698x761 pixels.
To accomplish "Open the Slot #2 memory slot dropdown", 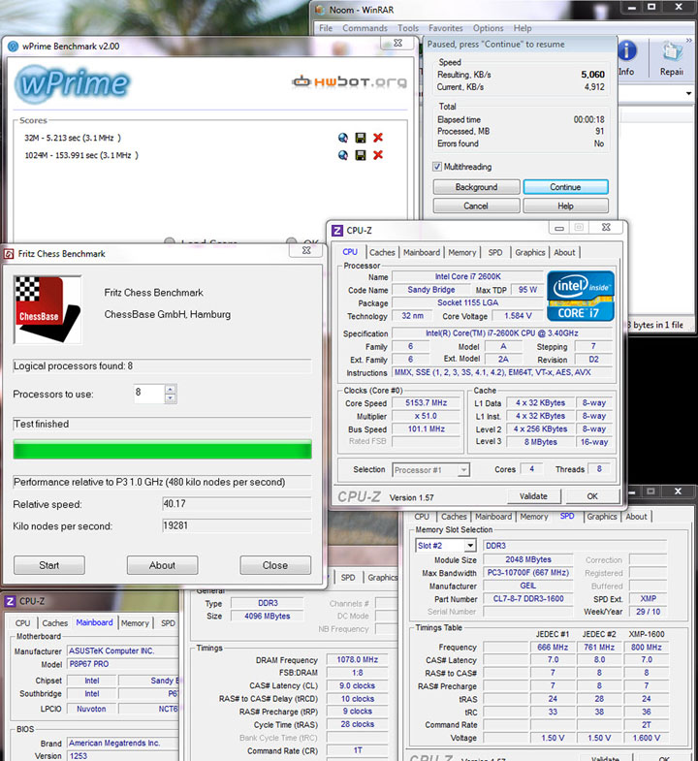I will tap(446, 546).
